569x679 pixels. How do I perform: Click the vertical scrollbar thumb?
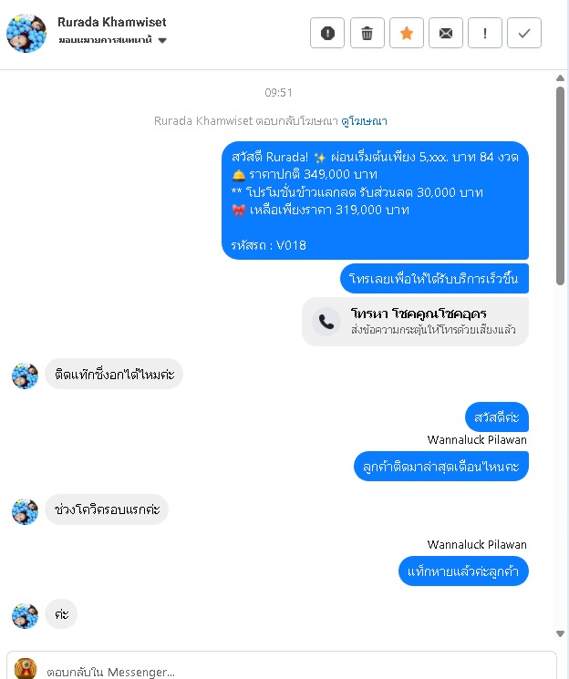(560, 186)
